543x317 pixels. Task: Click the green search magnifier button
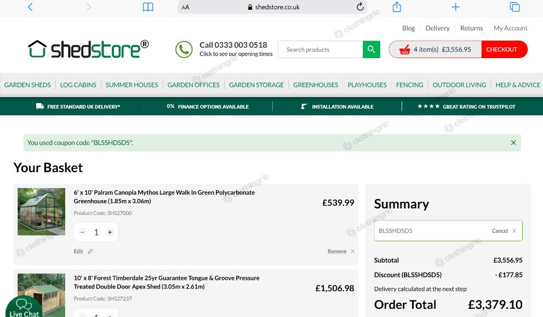371,49
